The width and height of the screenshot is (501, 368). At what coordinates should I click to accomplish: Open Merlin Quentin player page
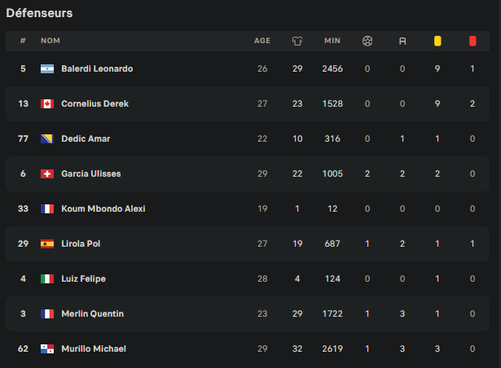93,313
